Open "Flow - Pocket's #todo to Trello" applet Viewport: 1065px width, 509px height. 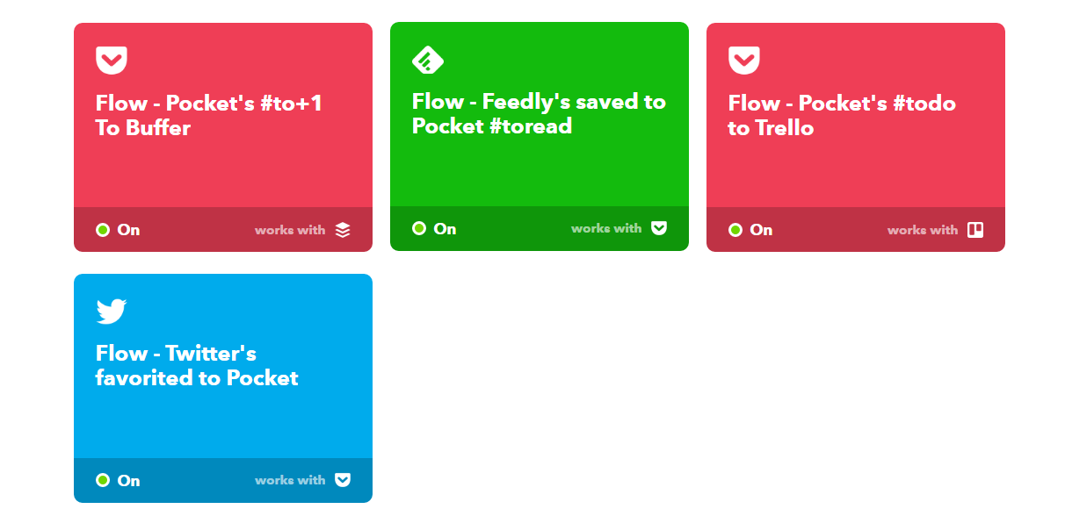coord(841,116)
